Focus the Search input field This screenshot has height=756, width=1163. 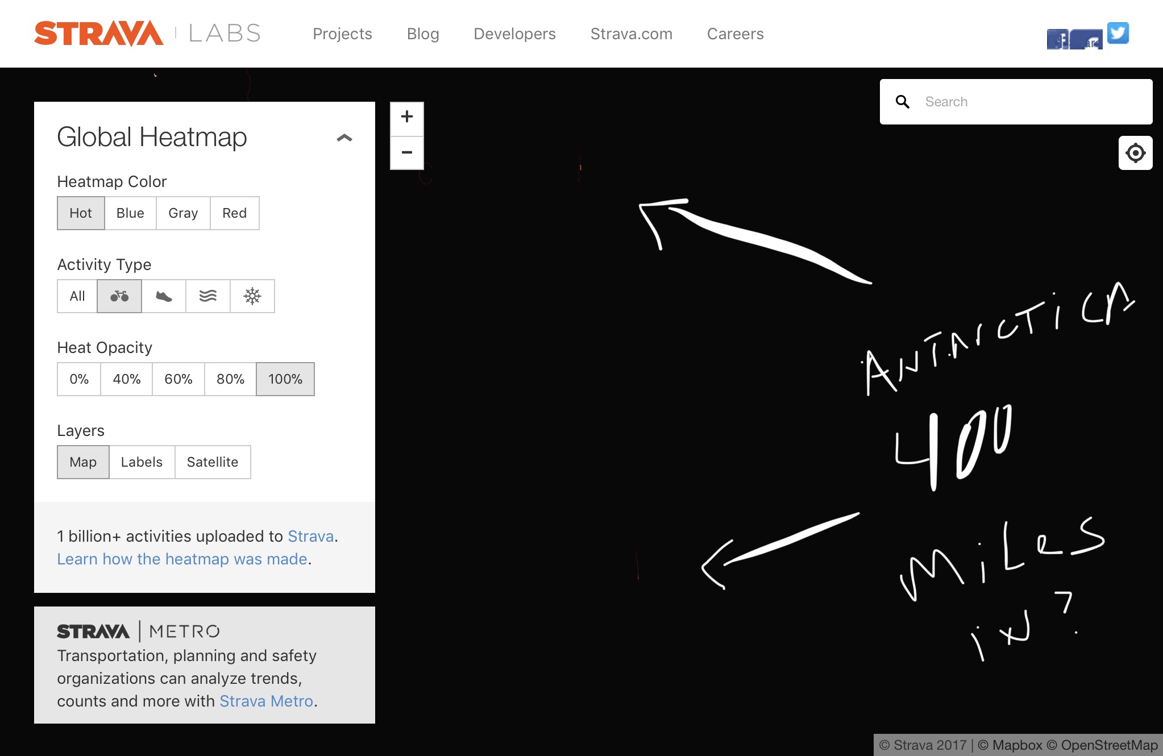[1016, 102]
